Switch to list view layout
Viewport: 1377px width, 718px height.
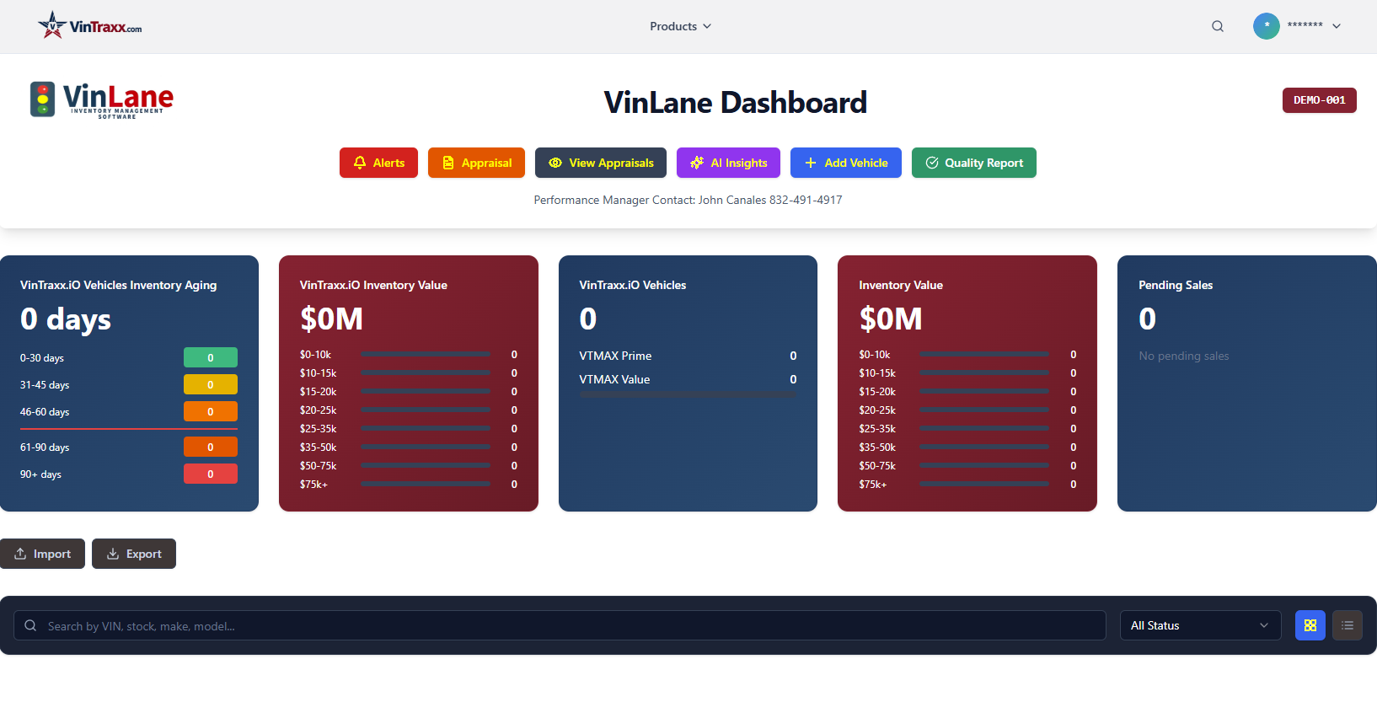pyautogui.click(x=1347, y=625)
